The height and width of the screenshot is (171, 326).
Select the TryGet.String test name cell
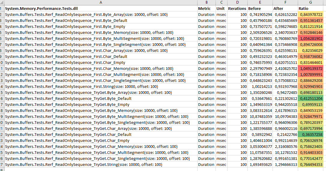[x=101, y=165]
